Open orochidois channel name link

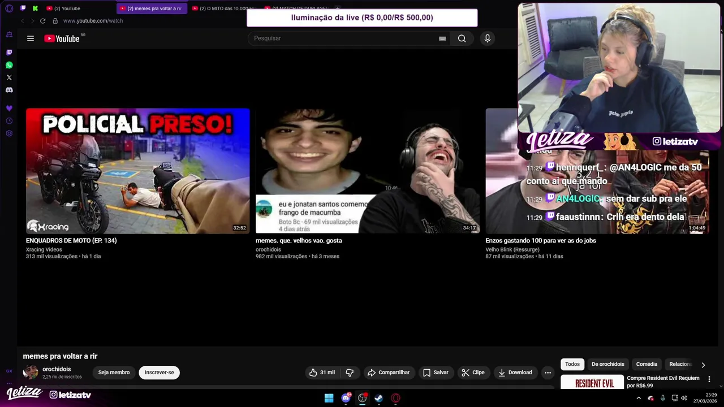[x=57, y=369]
